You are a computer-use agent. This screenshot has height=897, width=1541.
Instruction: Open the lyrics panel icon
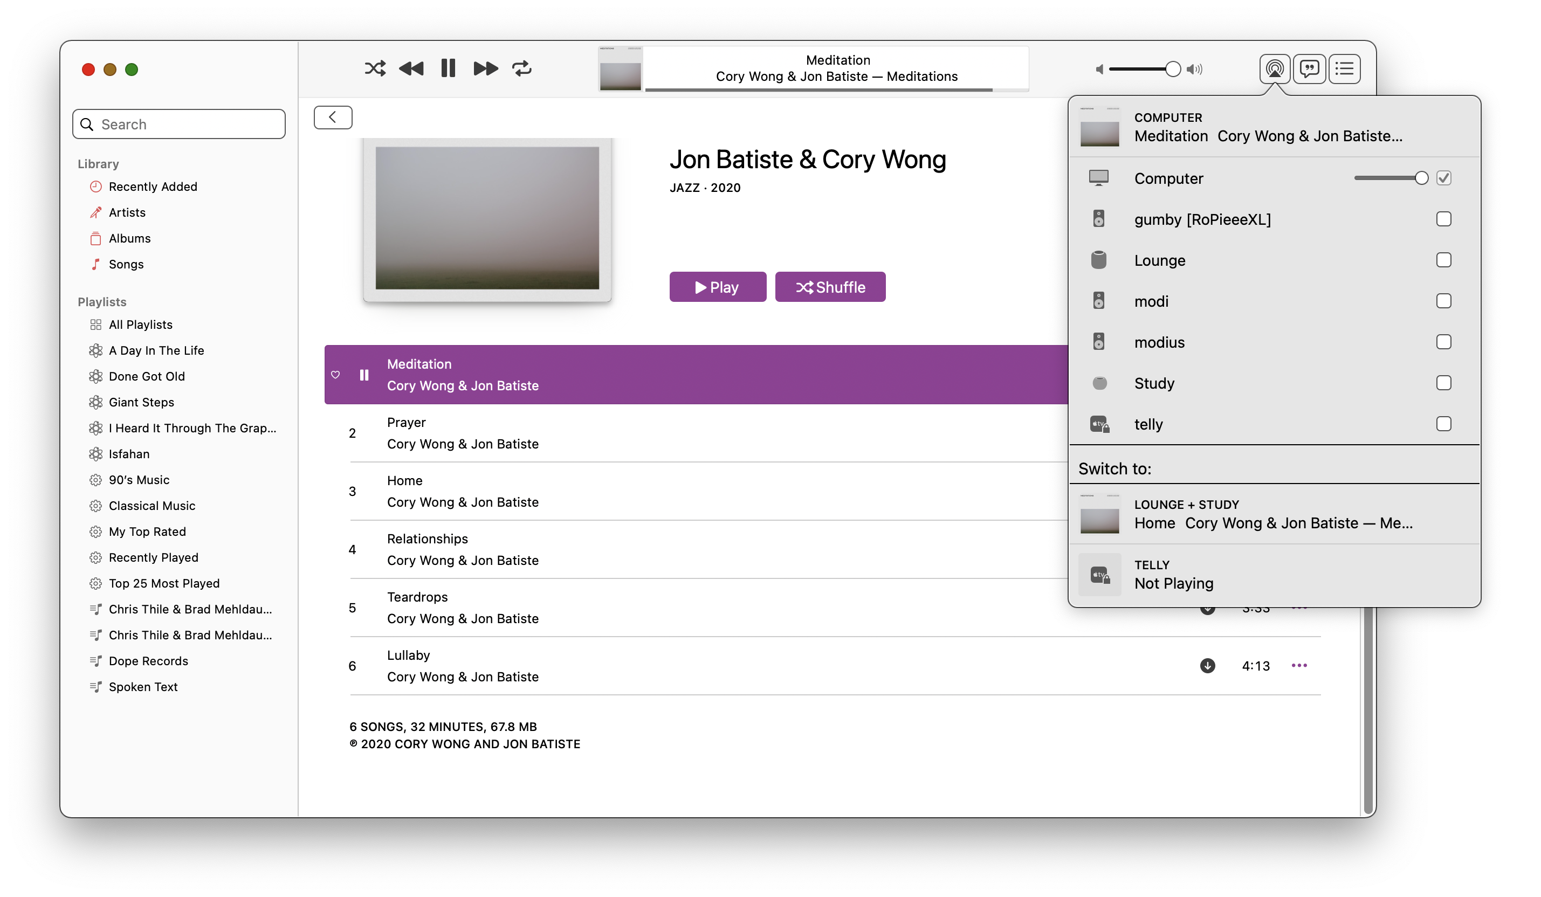pos(1309,68)
